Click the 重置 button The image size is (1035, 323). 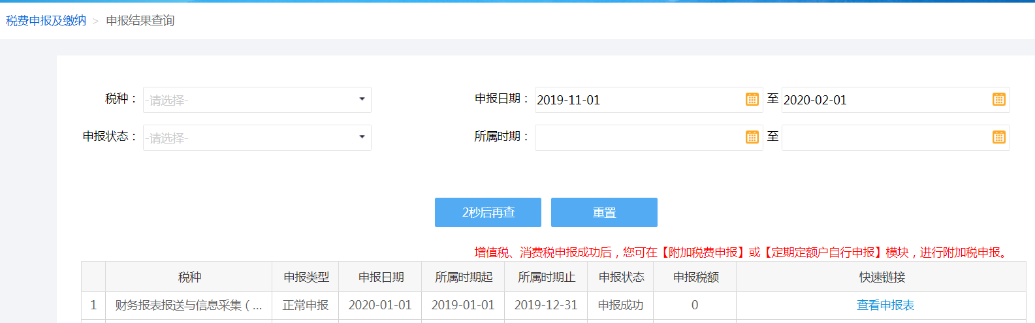pos(604,213)
